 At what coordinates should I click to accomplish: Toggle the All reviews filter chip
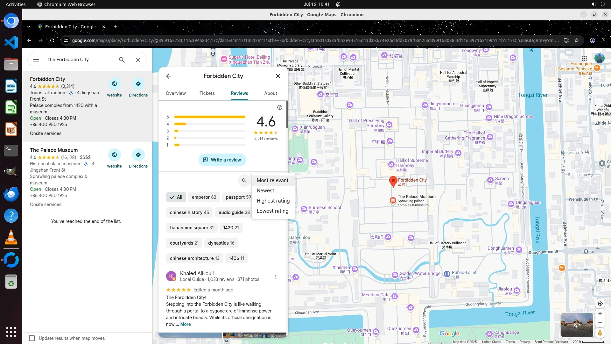pos(176,197)
